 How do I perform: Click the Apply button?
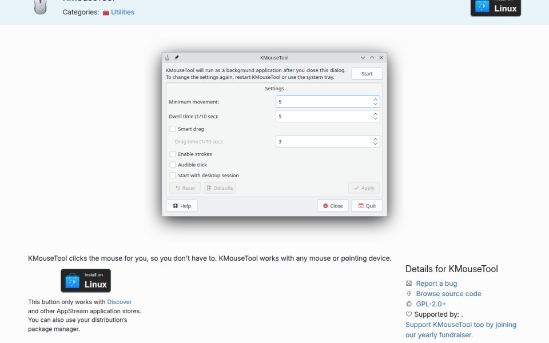pos(364,188)
